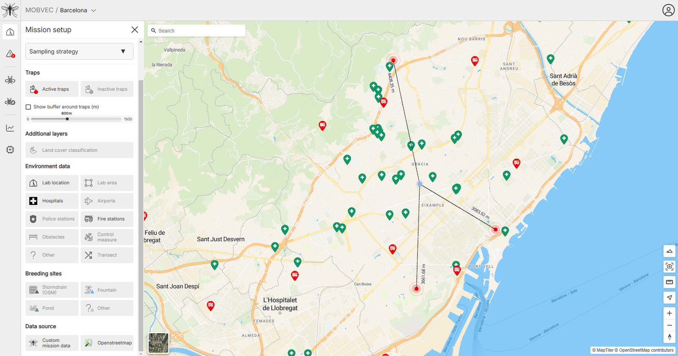This screenshot has width=678, height=356.
Task: Click the buffer distance slider handle
Action: tap(67, 119)
